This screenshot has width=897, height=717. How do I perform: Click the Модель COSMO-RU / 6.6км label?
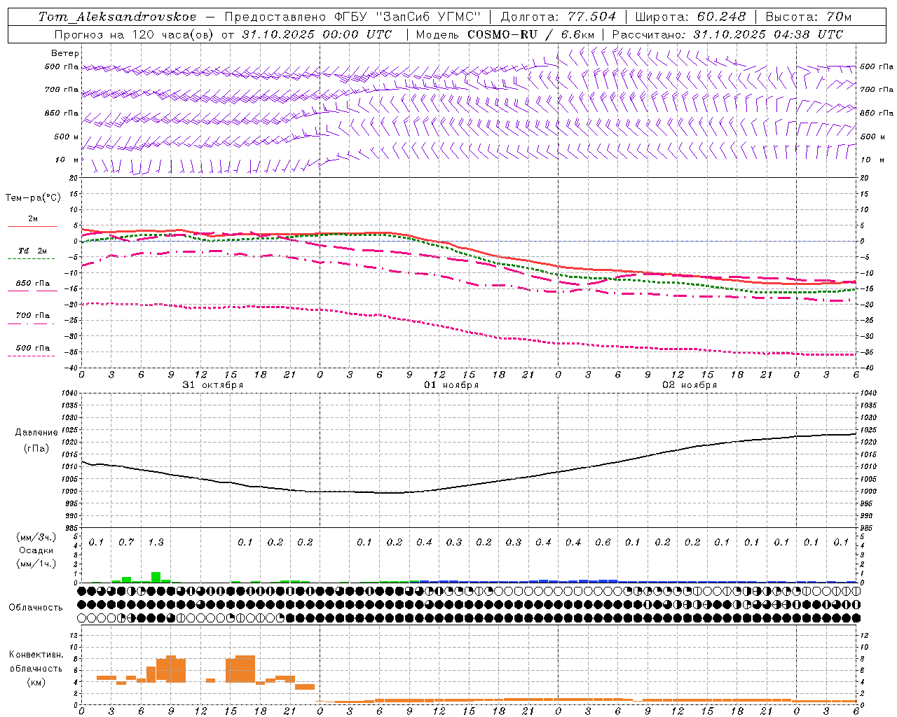505,34
